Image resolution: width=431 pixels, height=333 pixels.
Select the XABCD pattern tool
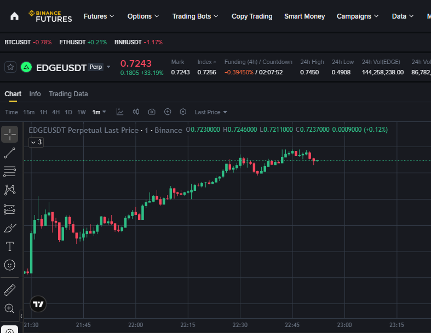(x=10, y=190)
